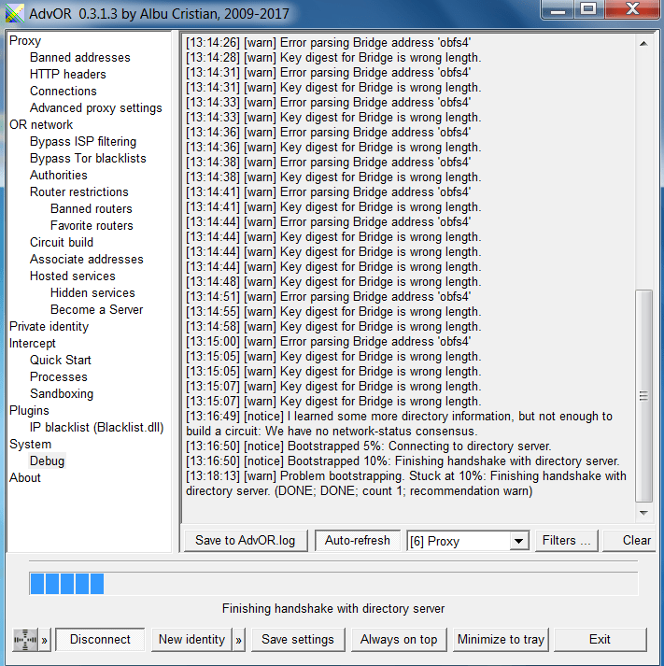Open the [6] Proxy log level dropdown
664x666 pixels.
tap(518, 541)
